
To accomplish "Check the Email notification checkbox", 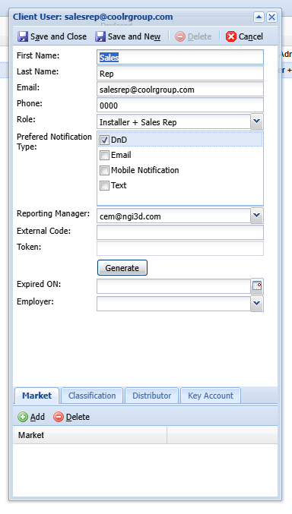I will click(104, 155).
